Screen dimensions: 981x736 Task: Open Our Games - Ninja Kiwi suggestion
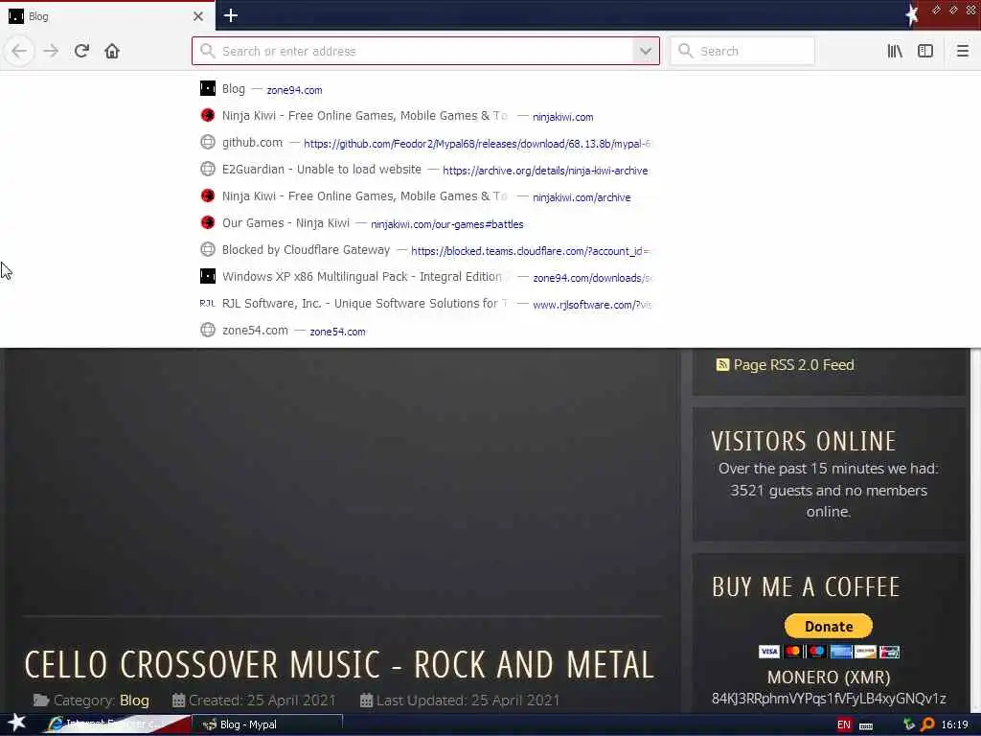coord(425,223)
